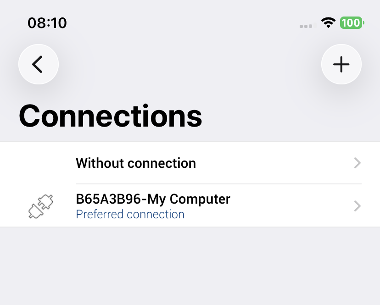Tap the blank area below connection list

pos(190,266)
